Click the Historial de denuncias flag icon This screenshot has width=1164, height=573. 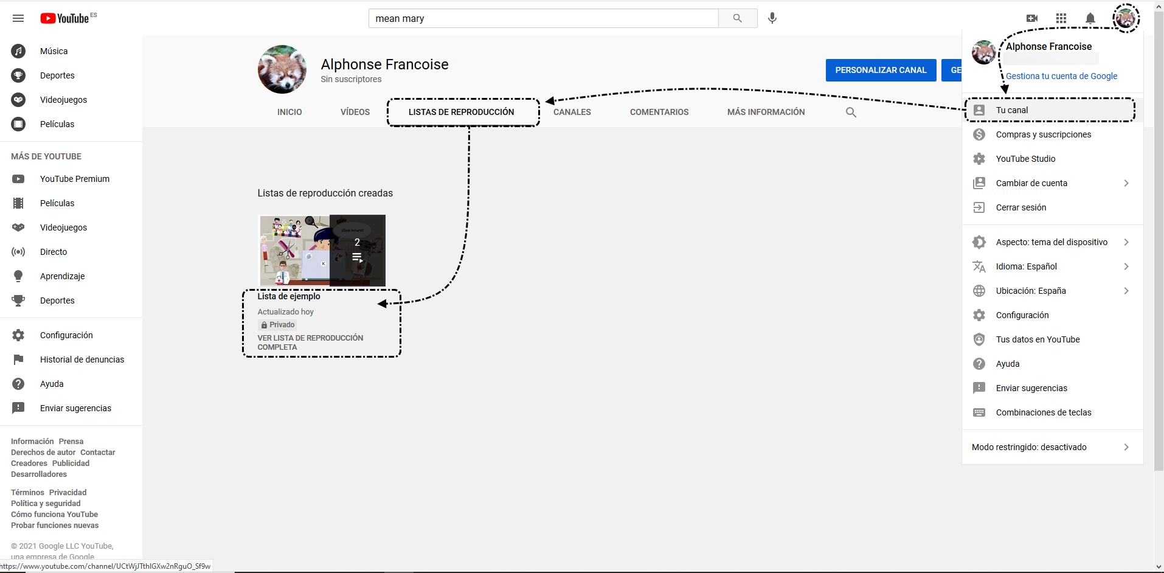tap(18, 359)
